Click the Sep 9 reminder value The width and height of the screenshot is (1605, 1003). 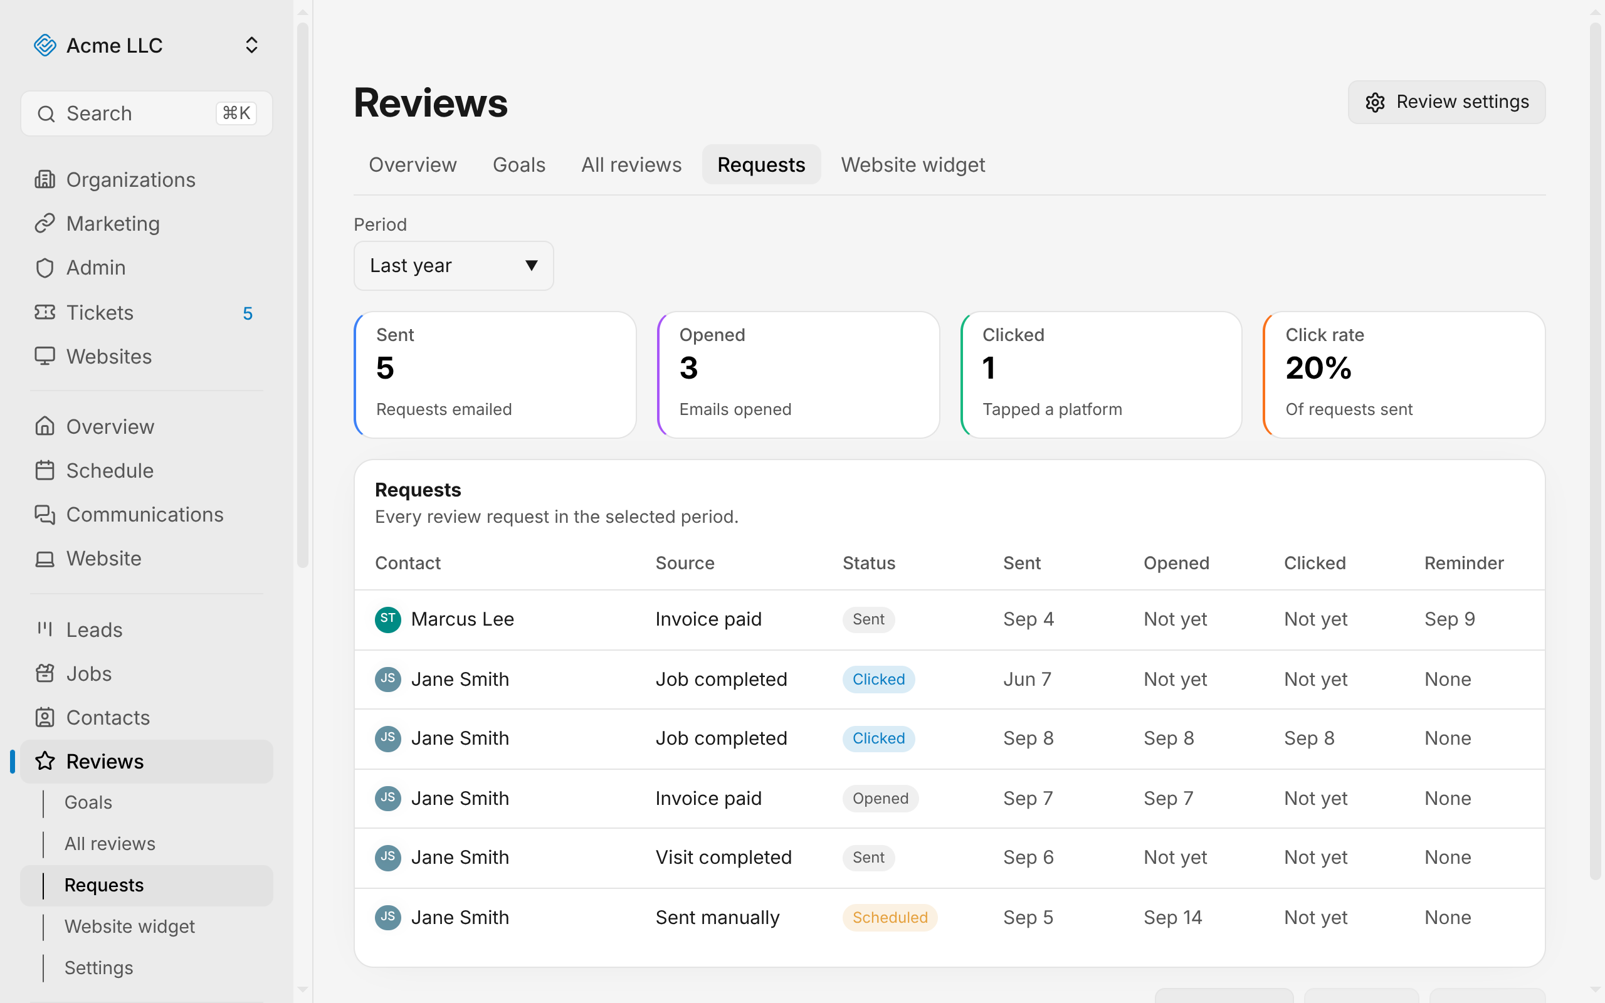(x=1449, y=619)
